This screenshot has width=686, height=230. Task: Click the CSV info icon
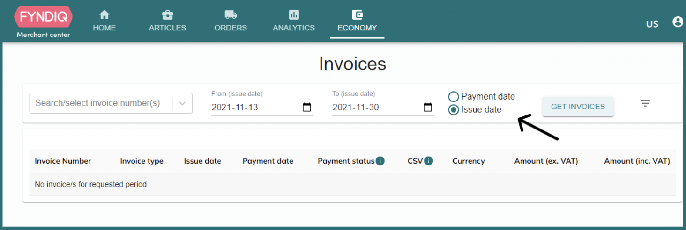pos(428,161)
